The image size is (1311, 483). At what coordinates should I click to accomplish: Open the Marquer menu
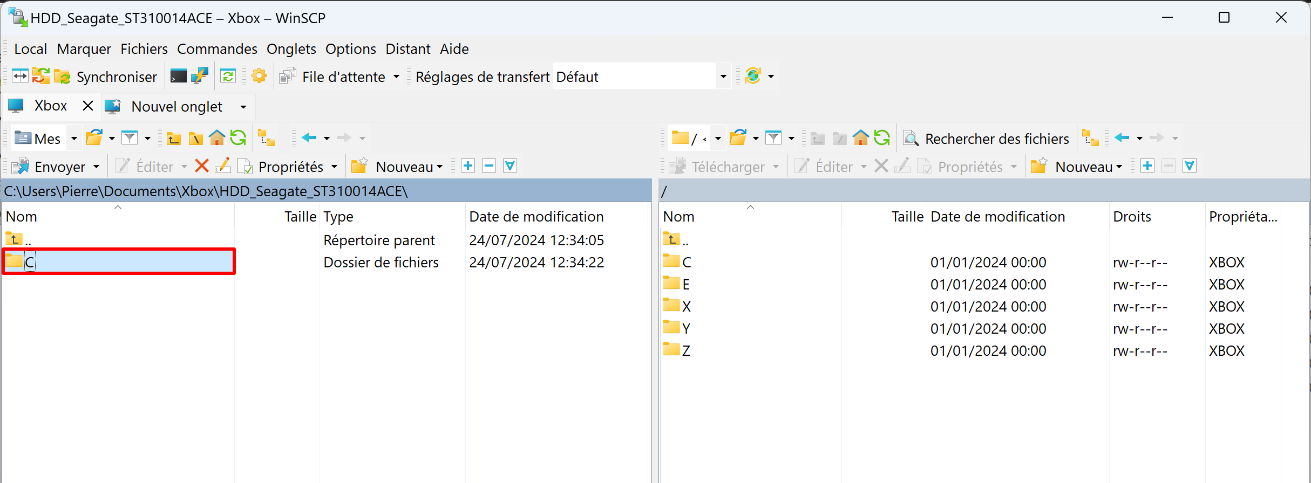(x=84, y=49)
